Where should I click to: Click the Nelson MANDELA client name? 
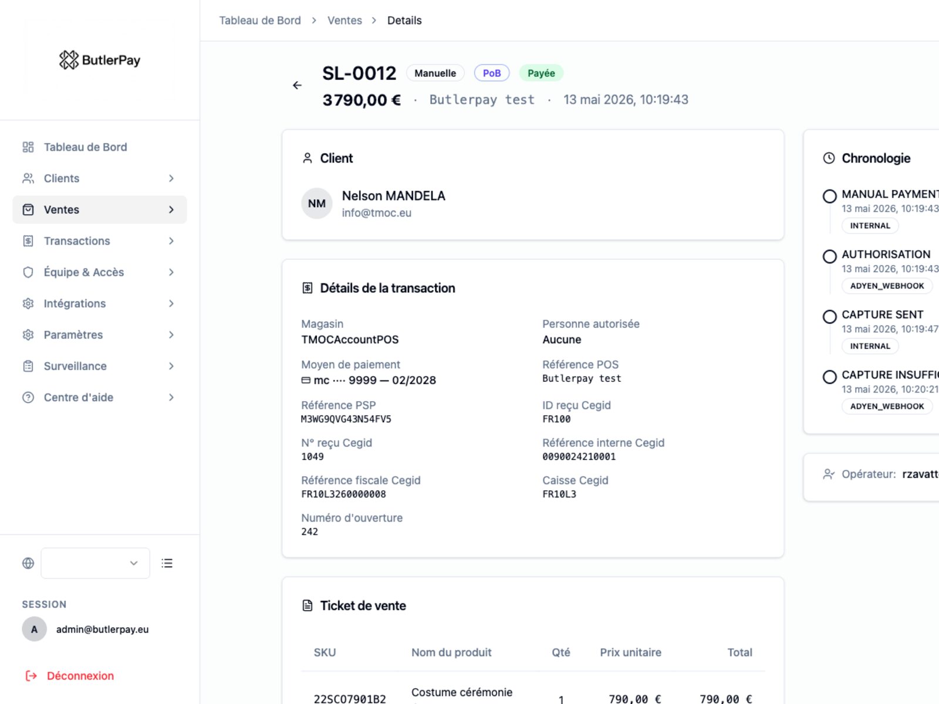394,196
